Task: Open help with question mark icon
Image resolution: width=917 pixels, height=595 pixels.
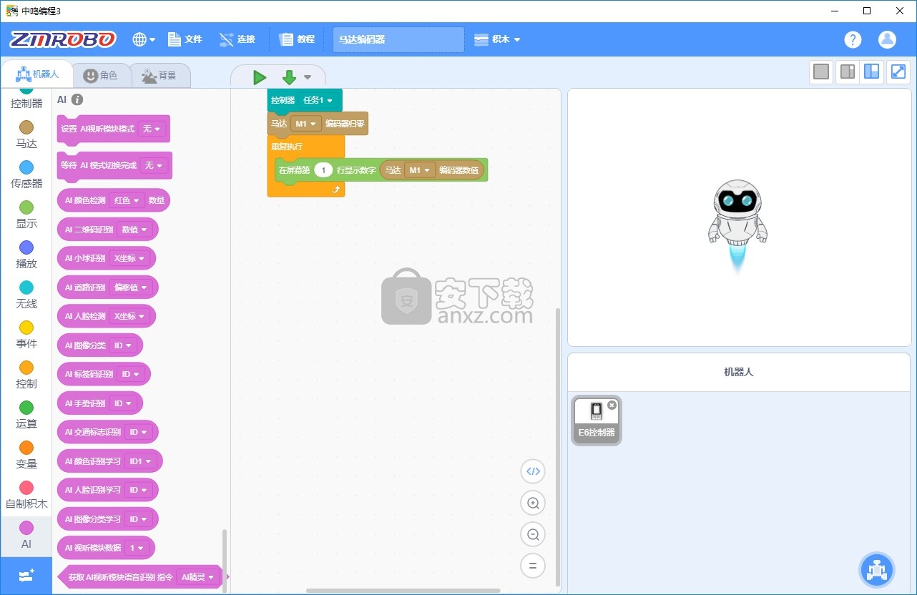Action: pos(853,39)
